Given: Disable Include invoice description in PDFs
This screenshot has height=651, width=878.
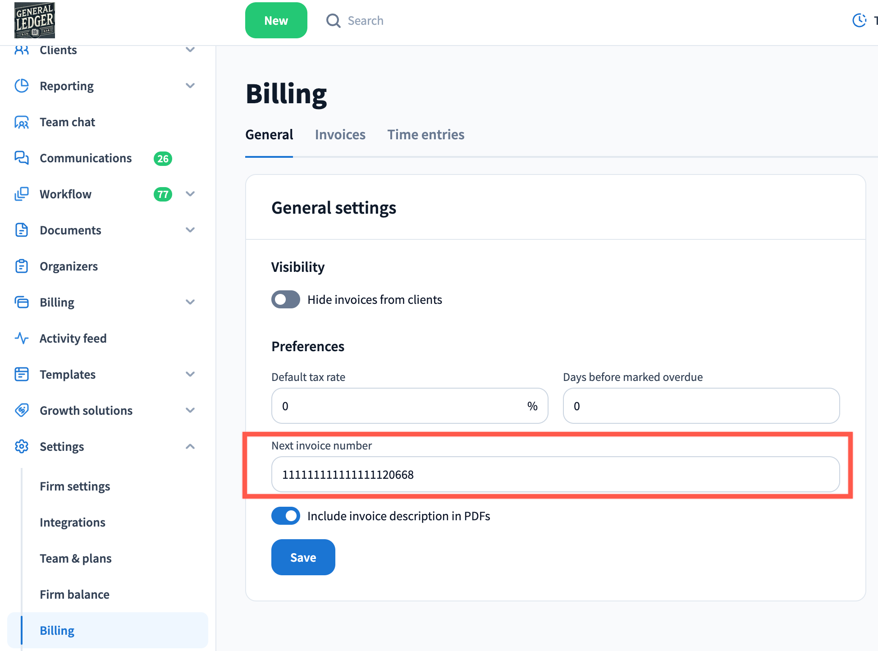Looking at the screenshot, I should pyautogui.click(x=286, y=516).
